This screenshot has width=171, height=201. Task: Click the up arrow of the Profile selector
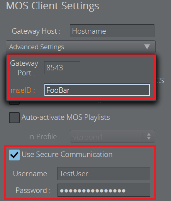[x=149, y=135]
